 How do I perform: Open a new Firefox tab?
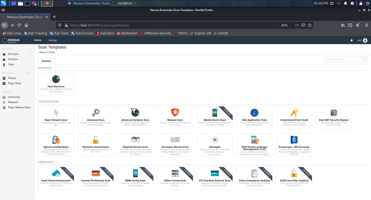pos(54,17)
